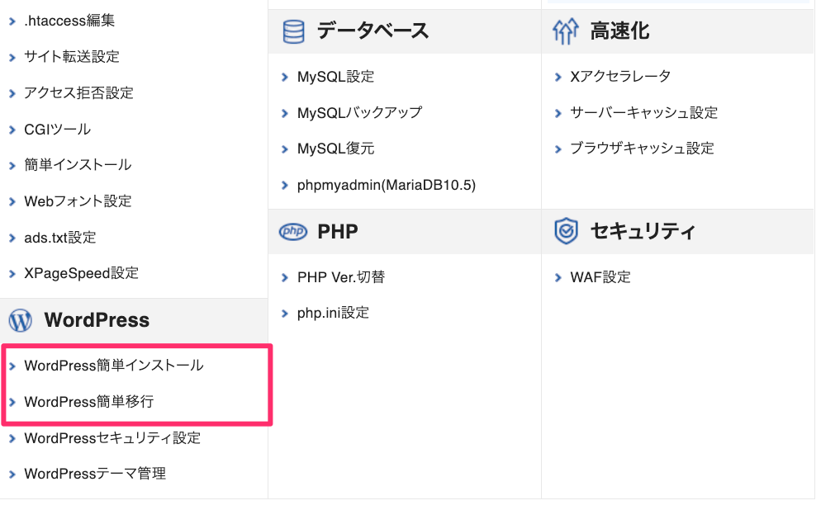Open php.ini設定
This screenshot has width=821, height=510.
(x=333, y=314)
